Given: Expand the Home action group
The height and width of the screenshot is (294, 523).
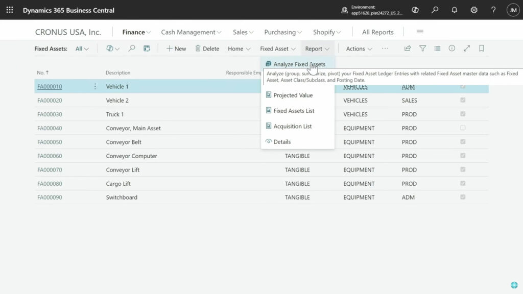Looking at the screenshot, I should (x=239, y=48).
